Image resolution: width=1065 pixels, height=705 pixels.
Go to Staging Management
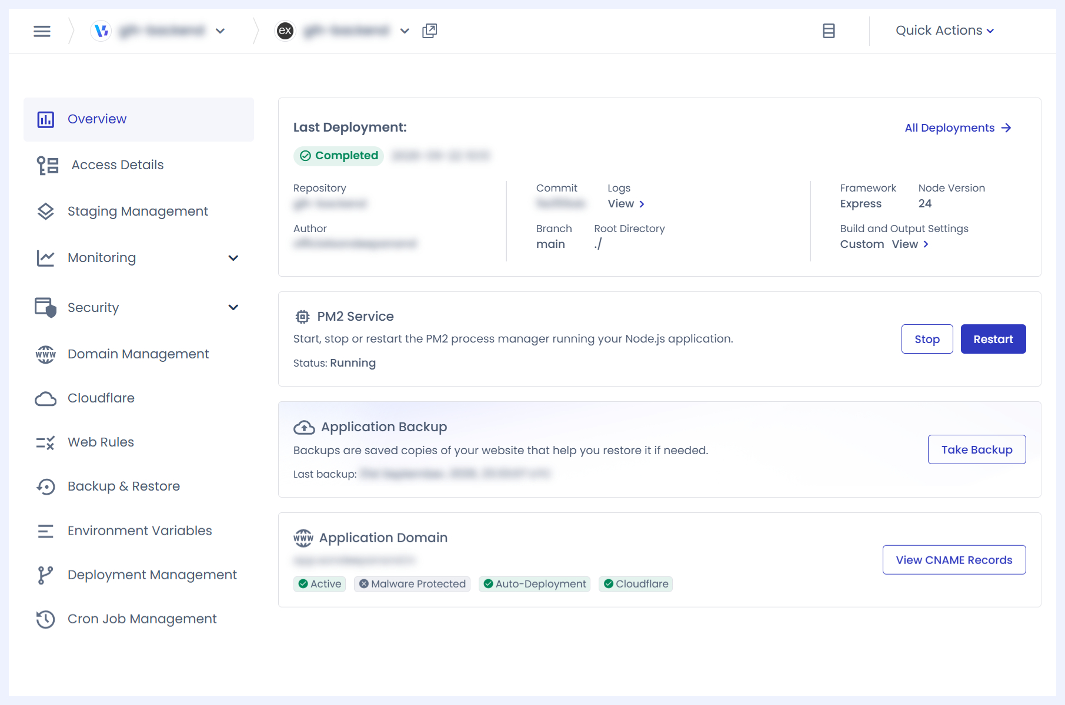[139, 211]
